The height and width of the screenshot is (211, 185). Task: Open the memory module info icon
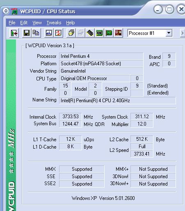(90, 33)
